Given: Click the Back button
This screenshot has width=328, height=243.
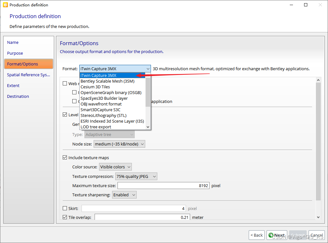Looking at the screenshot, I should pyautogui.click(x=257, y=235).
